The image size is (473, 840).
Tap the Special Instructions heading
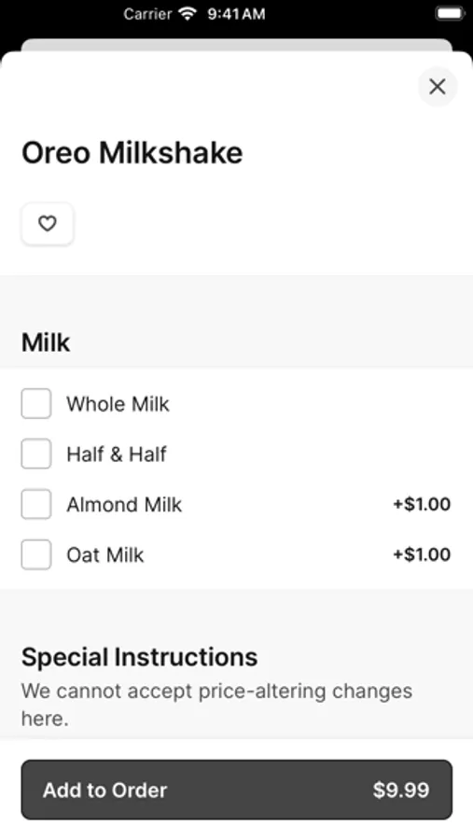point(139,657)
